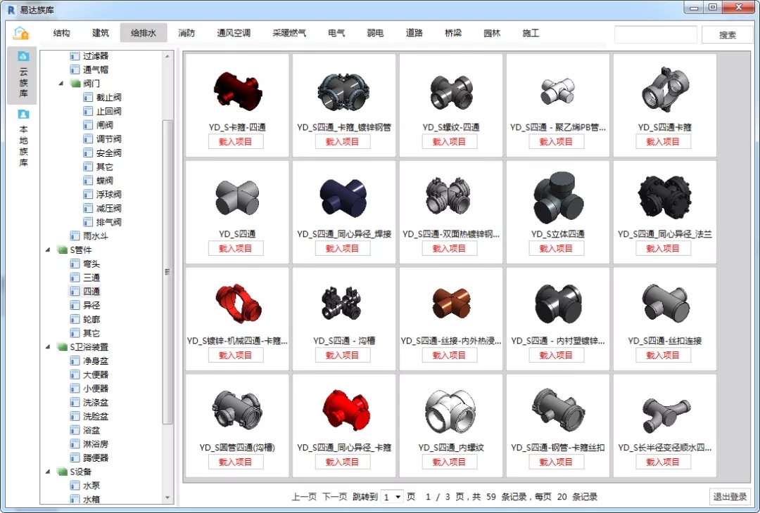Go to the previous page via 上一页

304,497
